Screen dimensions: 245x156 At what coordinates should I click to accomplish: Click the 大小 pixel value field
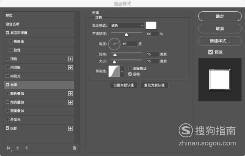pos(152,61)
